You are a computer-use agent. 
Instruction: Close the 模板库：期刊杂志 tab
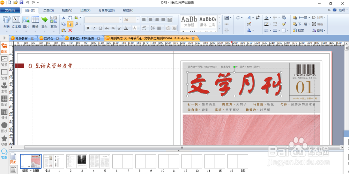pos(98,38)
